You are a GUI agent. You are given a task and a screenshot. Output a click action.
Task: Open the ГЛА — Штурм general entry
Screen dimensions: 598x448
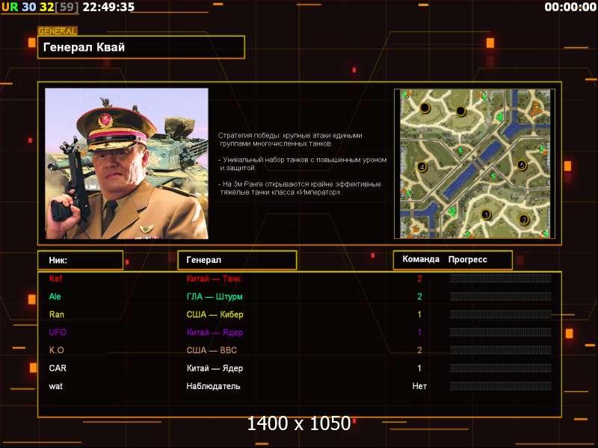pos(215,296)
